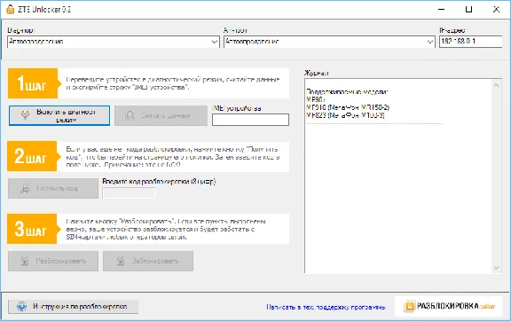Viewport: 511px width, 321px height.
Task: Click the globe icon on unlock instructions button
Action: (x=21, y=307)
